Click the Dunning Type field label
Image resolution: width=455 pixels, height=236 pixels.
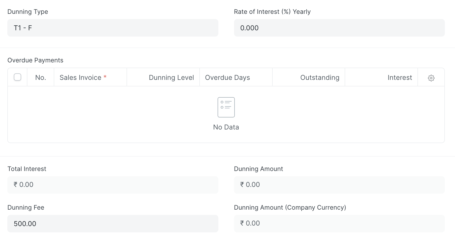coord(28,11)
